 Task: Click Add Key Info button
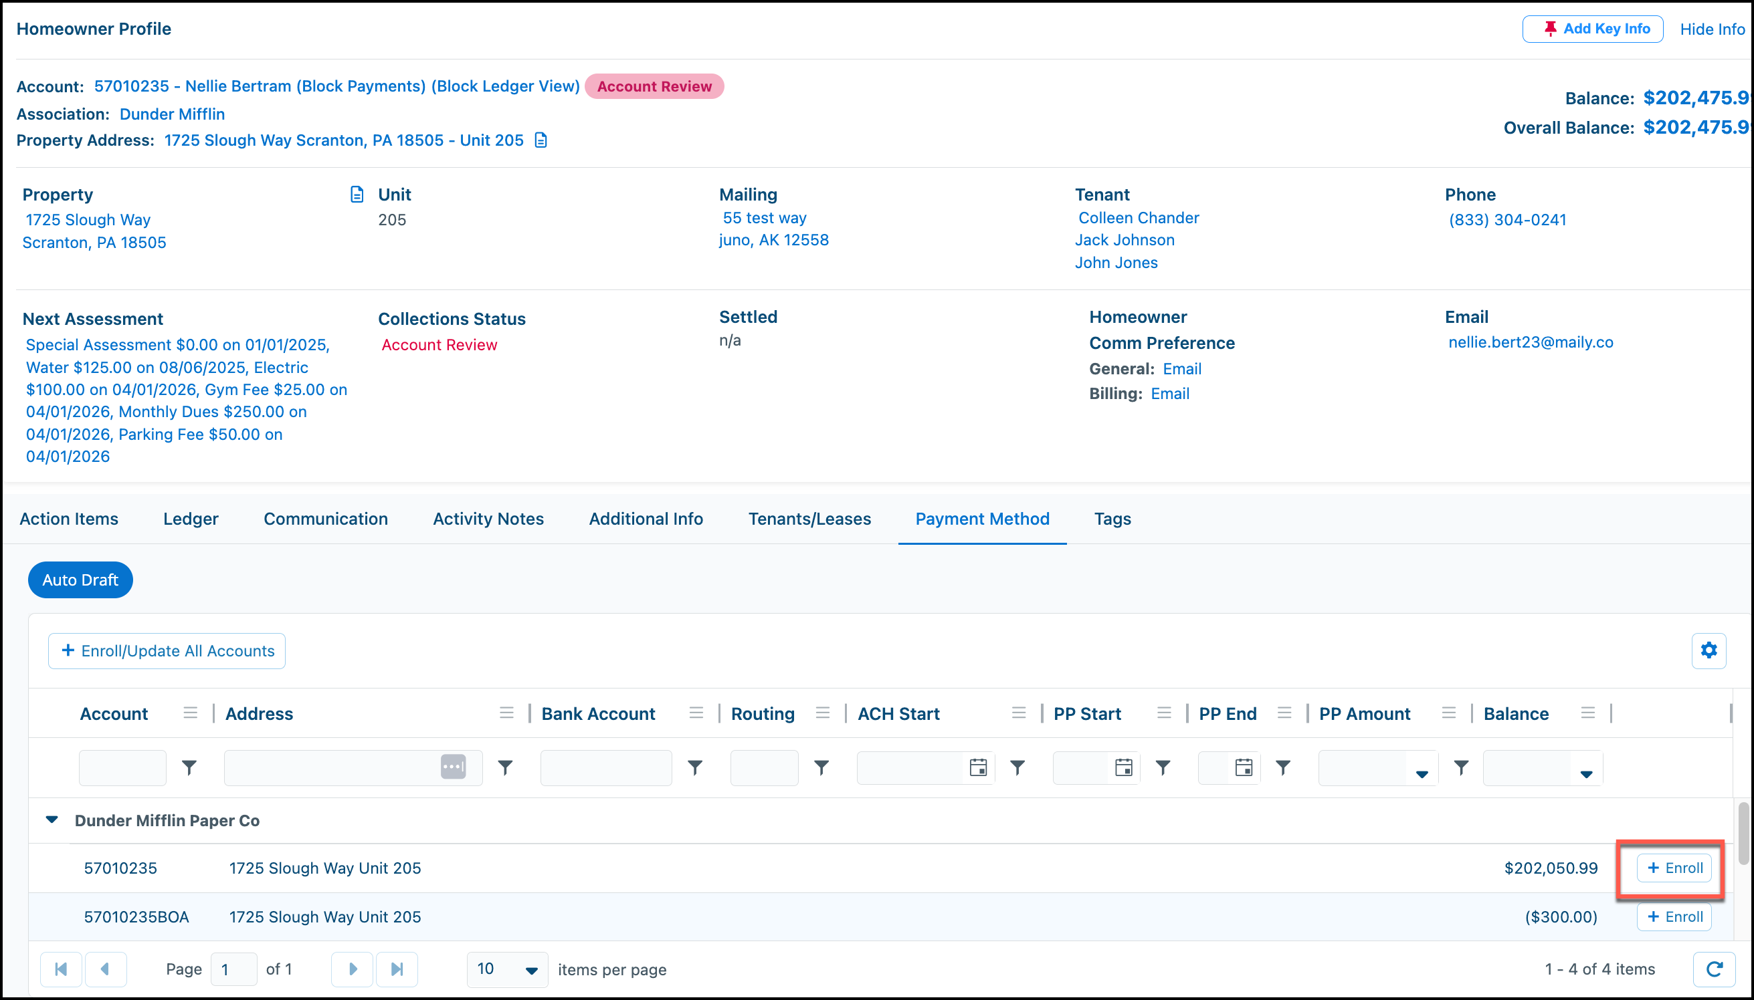point(1593,29)
